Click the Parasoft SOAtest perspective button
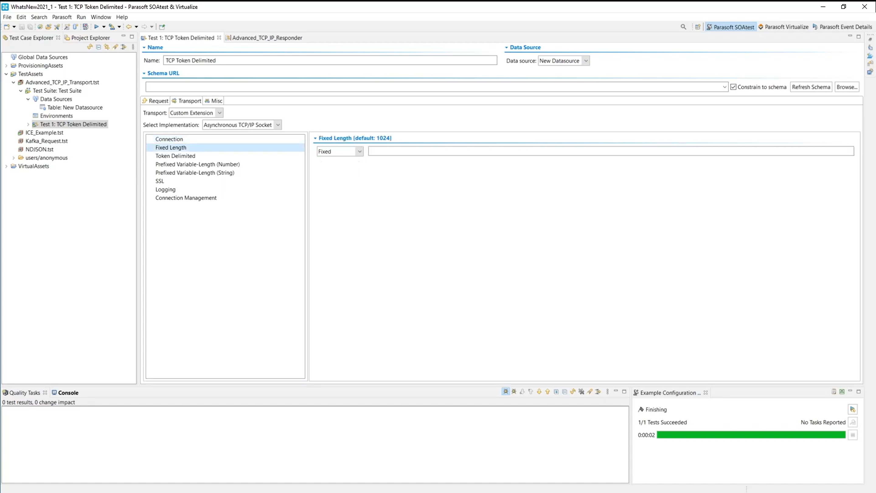 (x=730, y=27)
